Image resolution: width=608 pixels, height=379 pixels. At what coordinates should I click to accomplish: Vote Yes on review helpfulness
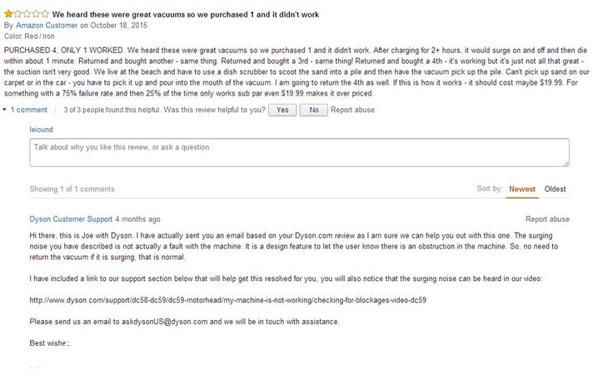pyautogui.click(x=282, y=110)
